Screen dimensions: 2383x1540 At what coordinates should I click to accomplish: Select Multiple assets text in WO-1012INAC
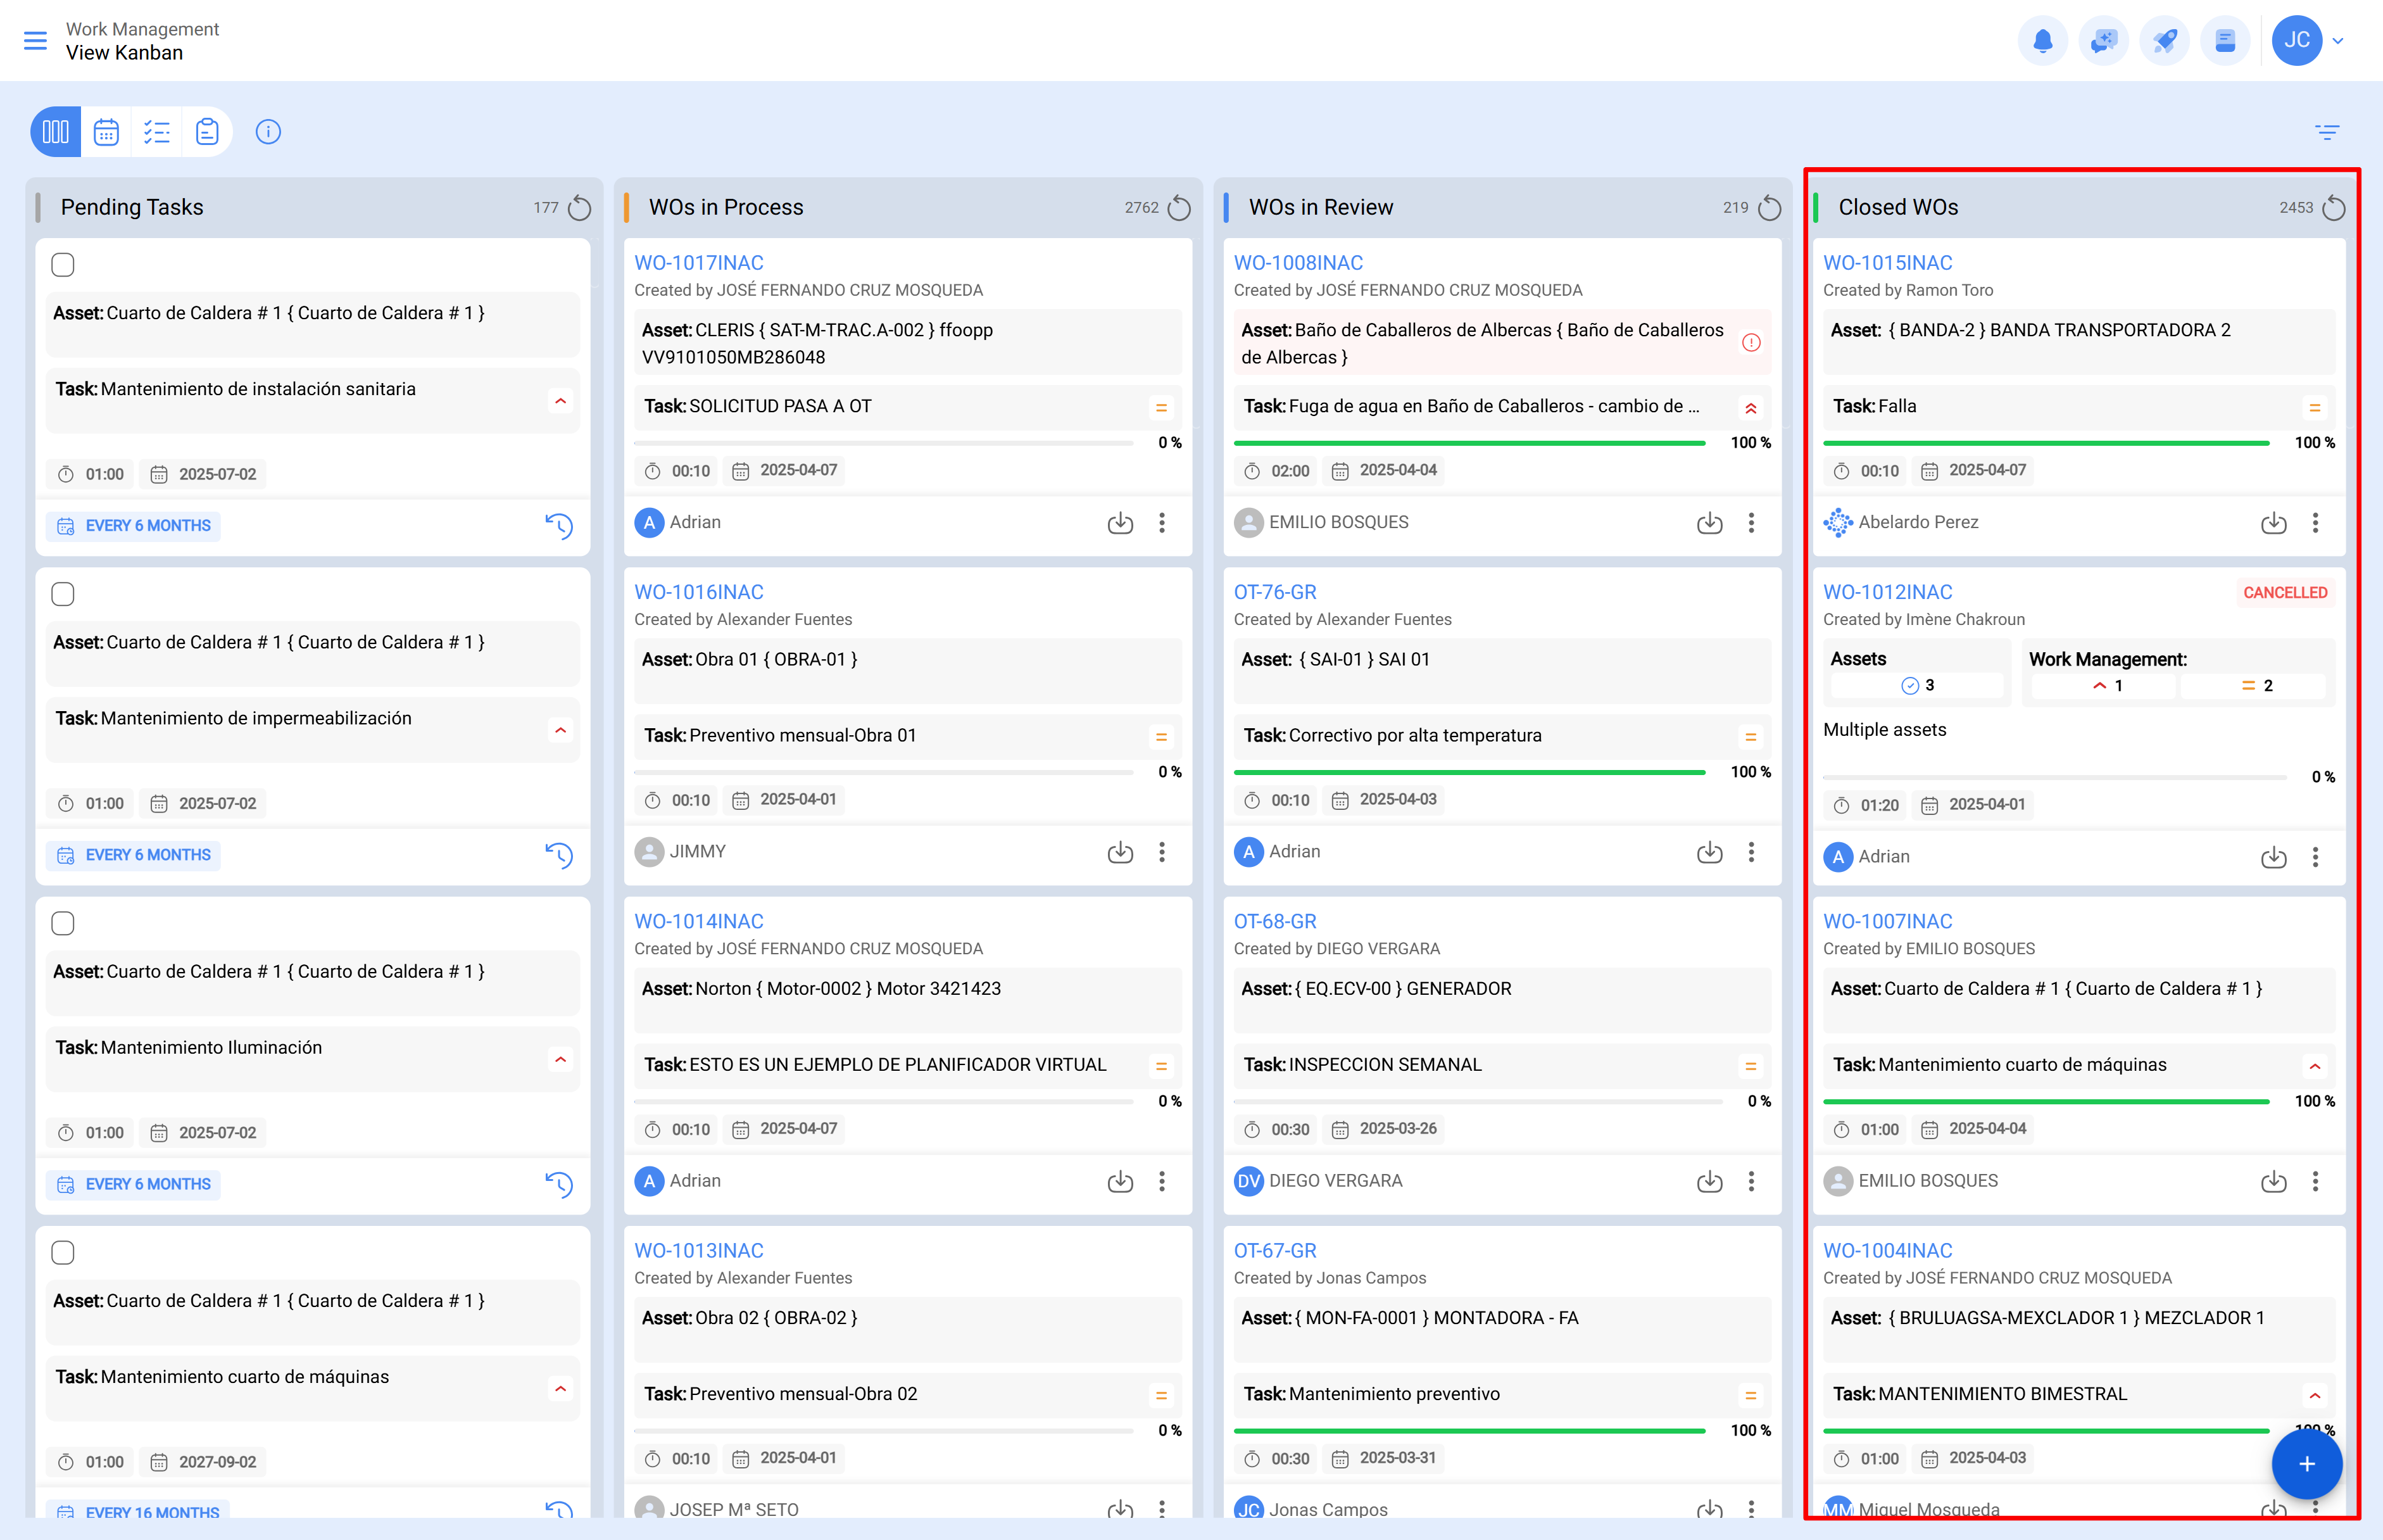tap(1884, 730)
